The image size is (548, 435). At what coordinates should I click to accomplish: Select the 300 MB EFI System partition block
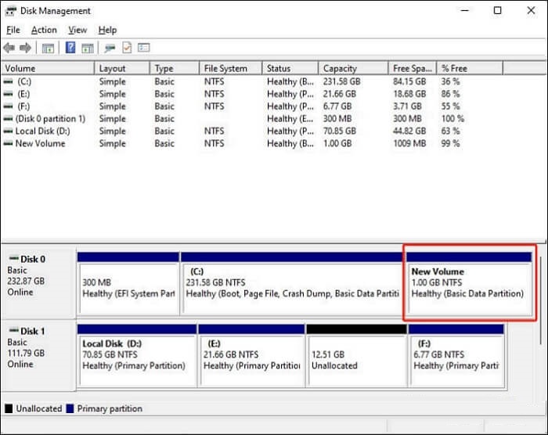pyautogui.click(x=128, y=283)
